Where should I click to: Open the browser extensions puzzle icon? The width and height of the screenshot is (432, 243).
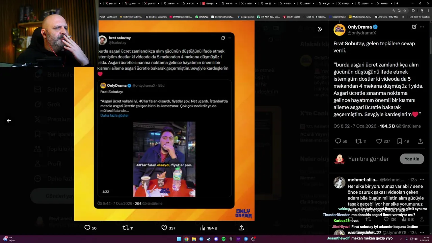click(x=413, y=10)
